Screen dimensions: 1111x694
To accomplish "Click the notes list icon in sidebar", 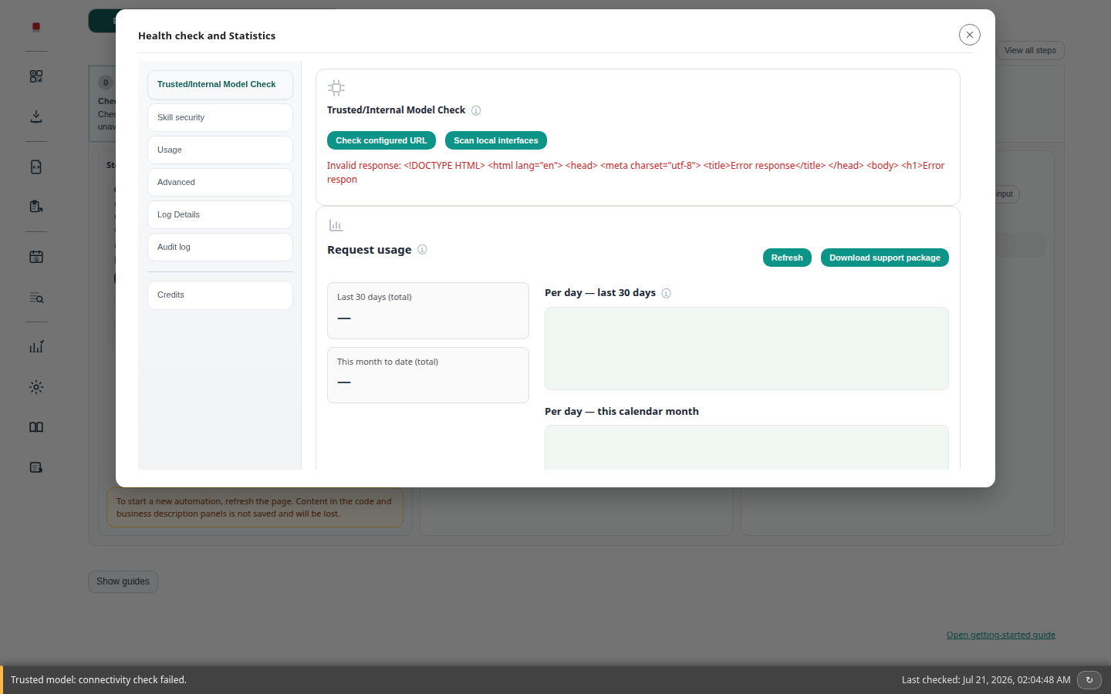I will (x=36, y=467).
